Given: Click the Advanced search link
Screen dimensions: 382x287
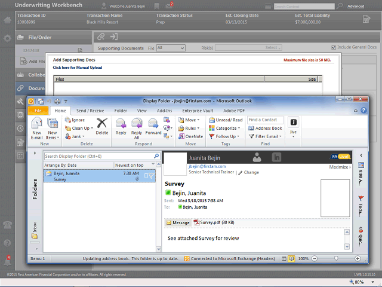Looking at the screenshot, I should 356,7.
